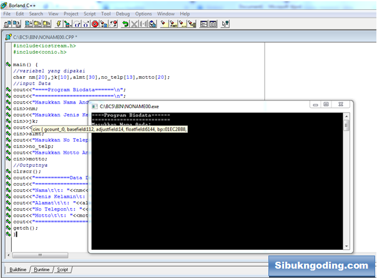The height and width of the screenshot is (278, 377).
Task: Maximize the NONAME00.exe console window
Action: tap(326, 104)
